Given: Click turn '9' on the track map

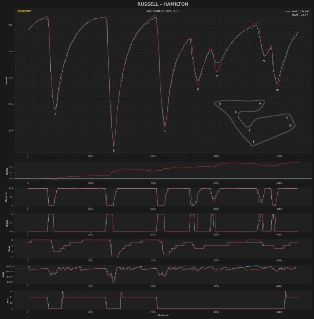Looking at the screenshot, I should 287,118.
